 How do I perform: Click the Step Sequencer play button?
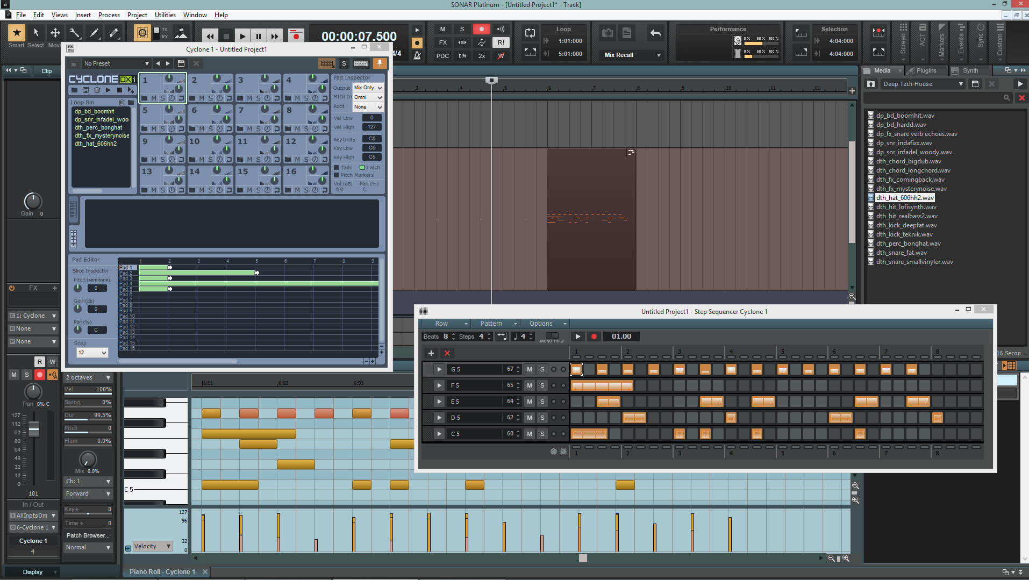pos(578,336)
